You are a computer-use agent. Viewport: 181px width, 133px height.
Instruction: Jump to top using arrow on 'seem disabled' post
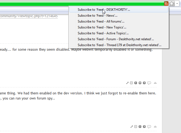155,83
